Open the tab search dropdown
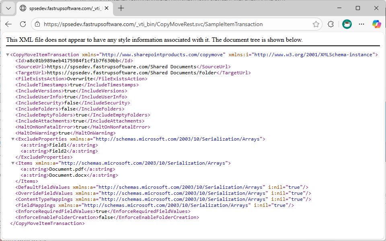 tap(8, 8)
